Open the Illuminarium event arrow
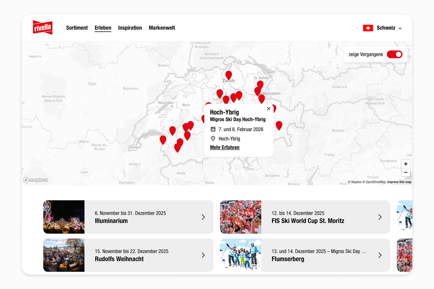Screen dimensions: 434x289 coord(203,217)
